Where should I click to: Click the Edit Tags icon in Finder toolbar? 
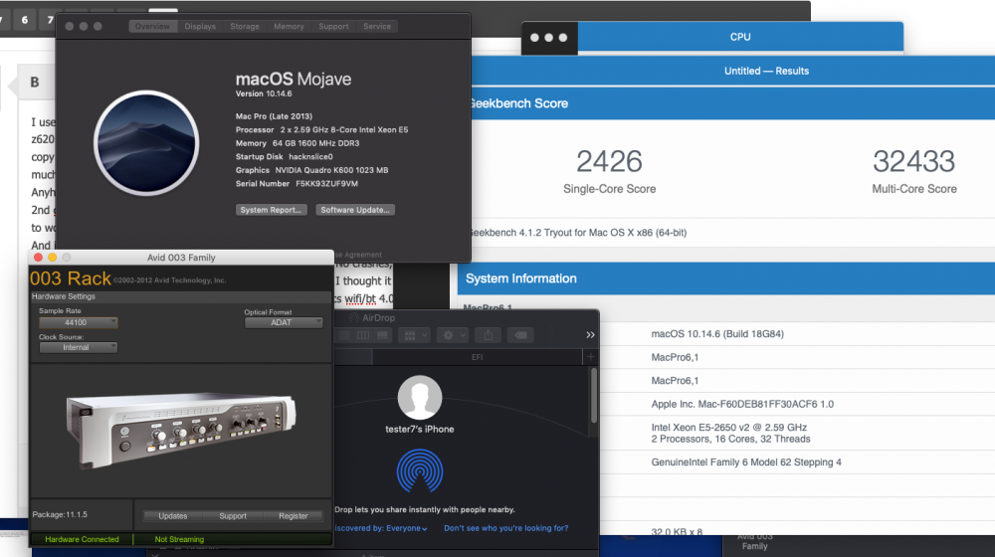(x=520, y=335)
